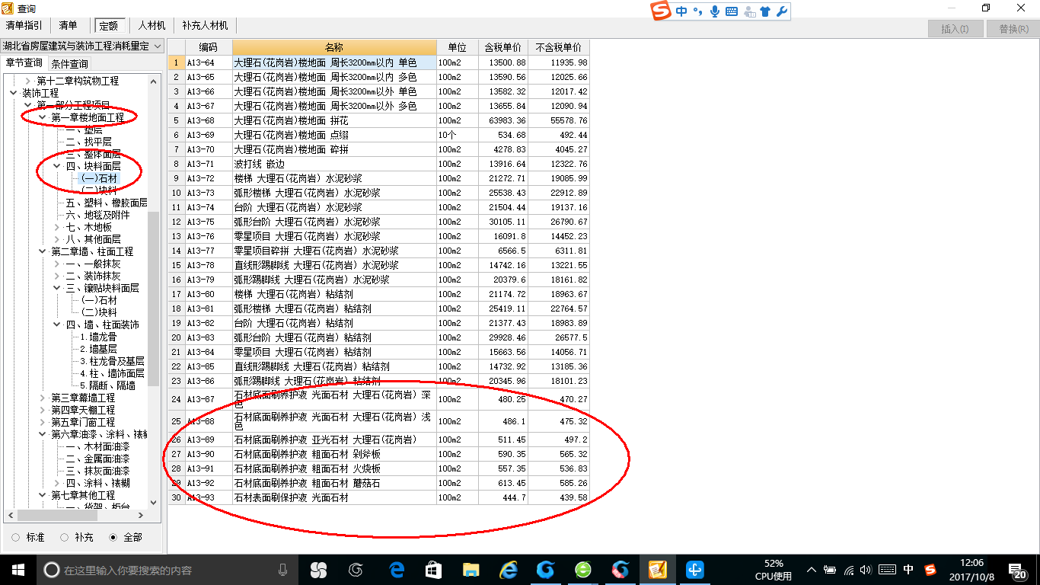Switch to the 人材机 tab
Screen dimensions: 1040x585
click(152, 26)
